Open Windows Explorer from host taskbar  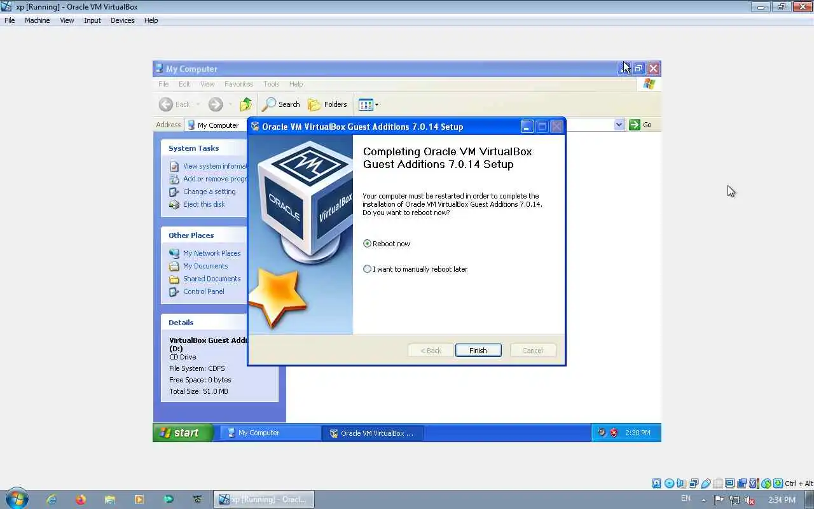(110, 499)
